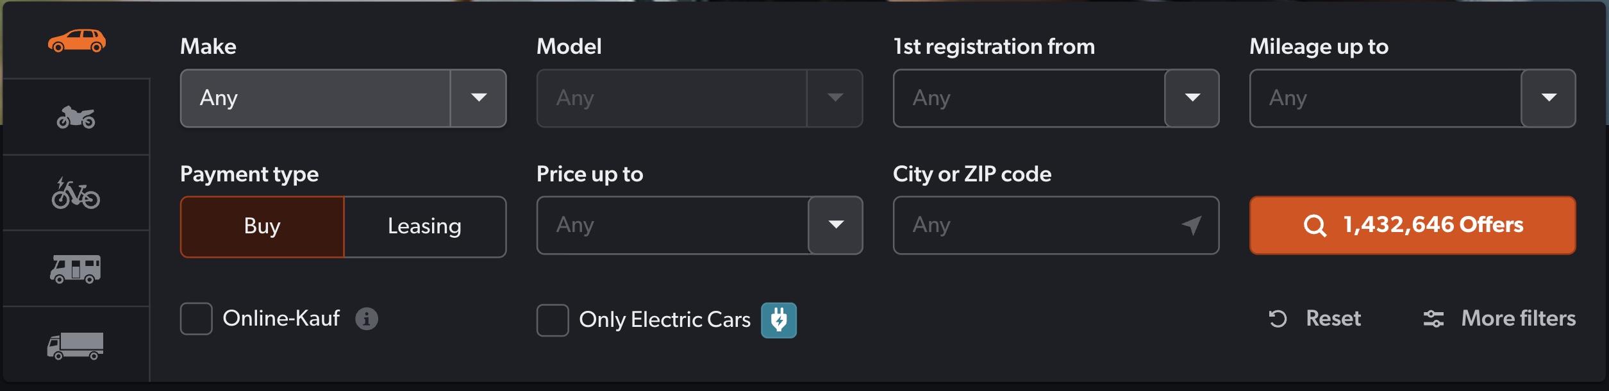This screenshot has width=1609, height=391.
Task: Switch payment type to Leasing
Action: pyautogui.click(x=424, y=226)
